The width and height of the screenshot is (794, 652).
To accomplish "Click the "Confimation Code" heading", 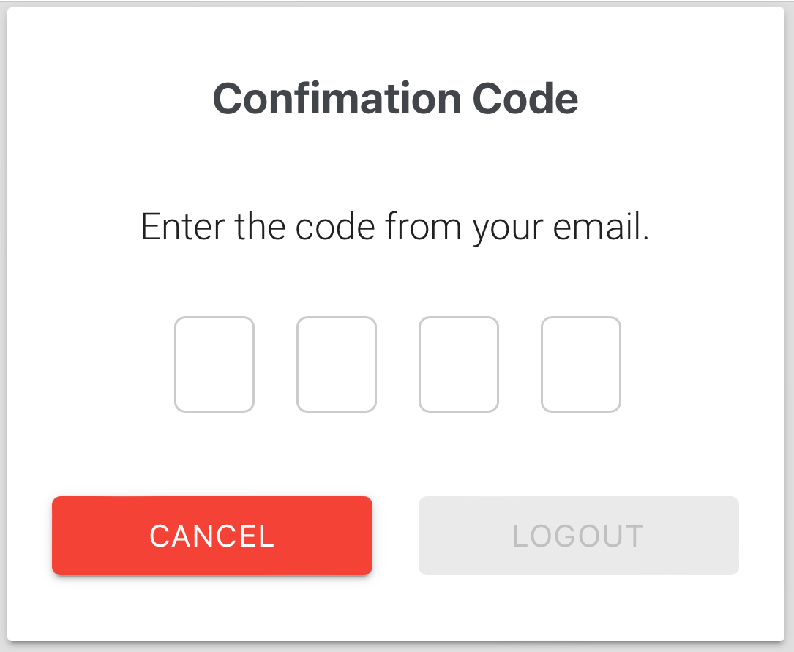I will [x=395, y=99].
